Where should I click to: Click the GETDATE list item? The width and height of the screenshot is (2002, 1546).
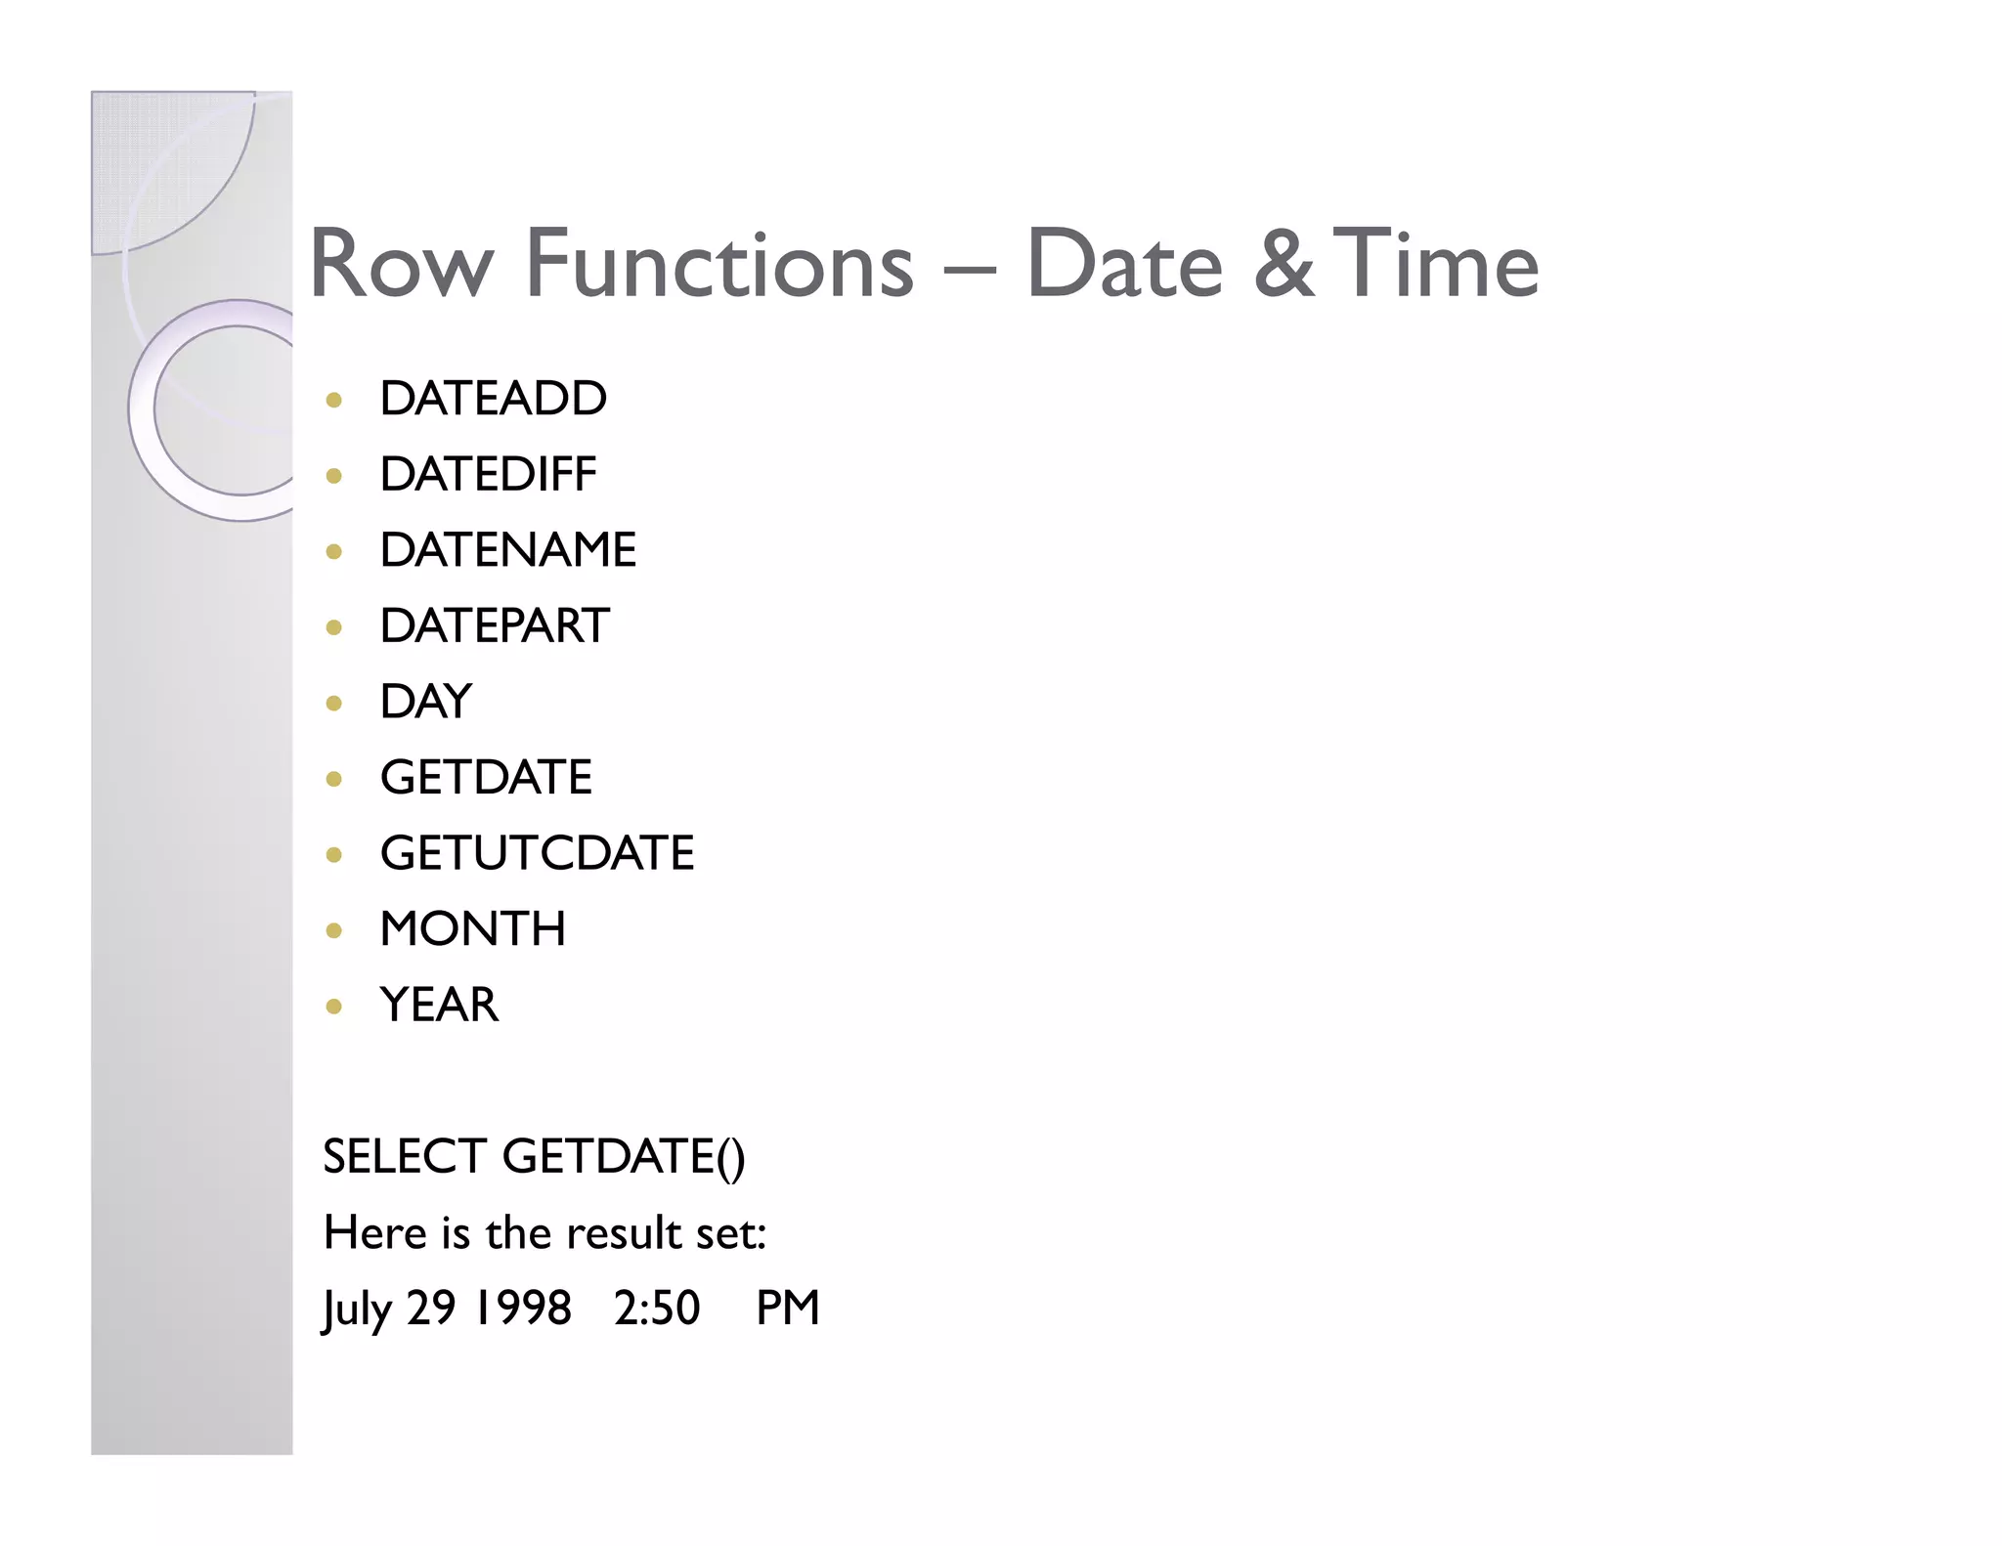coord(486,778)
